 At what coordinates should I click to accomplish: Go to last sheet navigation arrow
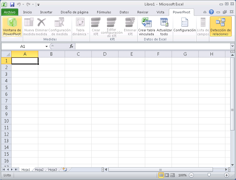pyautogui.click(x=16, y=169)
